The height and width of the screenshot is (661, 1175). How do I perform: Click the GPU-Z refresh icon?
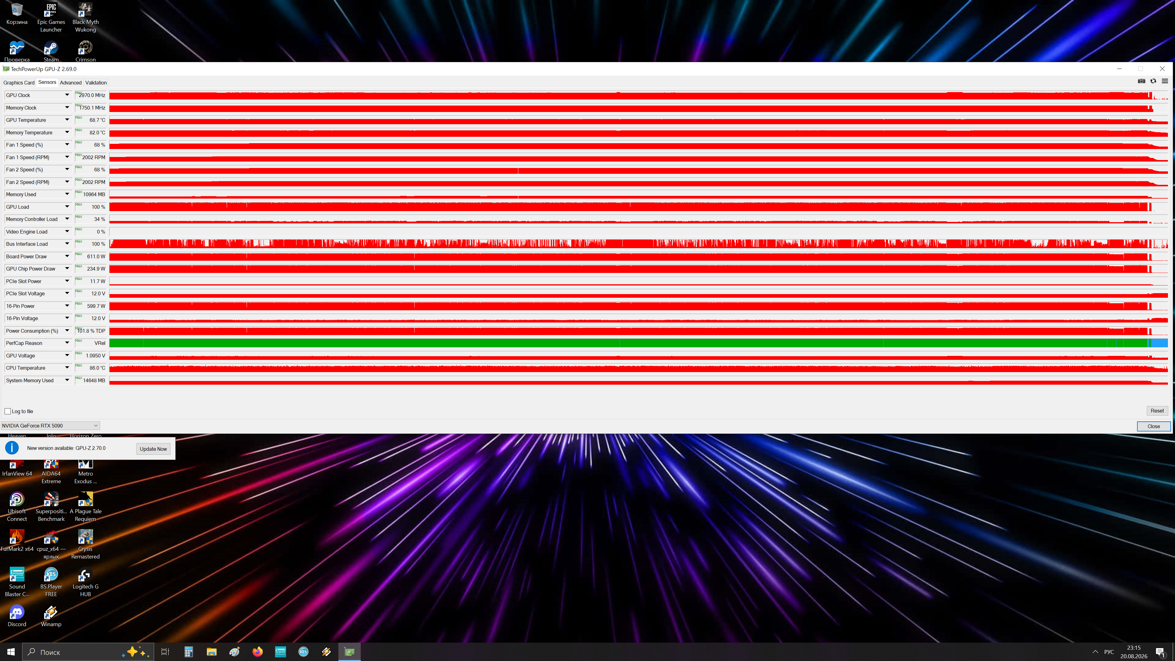tap(1153, 81)
